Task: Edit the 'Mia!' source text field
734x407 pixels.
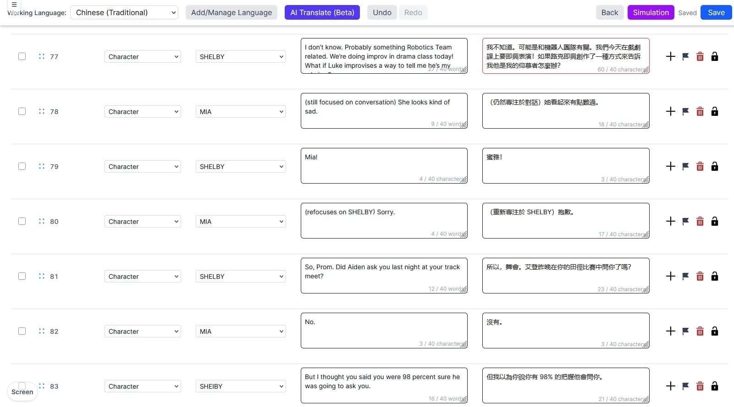Action: [x=384, y=166]
